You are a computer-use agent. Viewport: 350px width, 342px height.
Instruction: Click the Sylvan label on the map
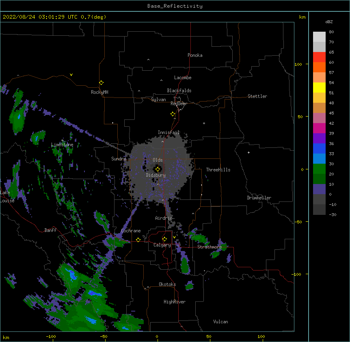(x=158, y=100)
